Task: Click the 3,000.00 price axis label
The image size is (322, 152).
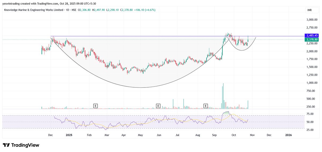Action: tap(313, 20)
